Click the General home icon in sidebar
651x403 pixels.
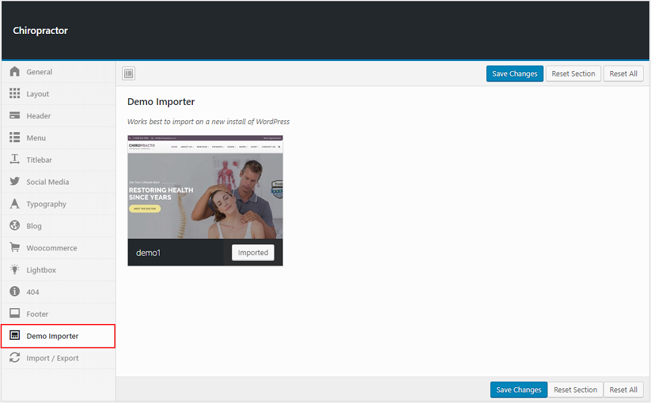pos(15,72)
